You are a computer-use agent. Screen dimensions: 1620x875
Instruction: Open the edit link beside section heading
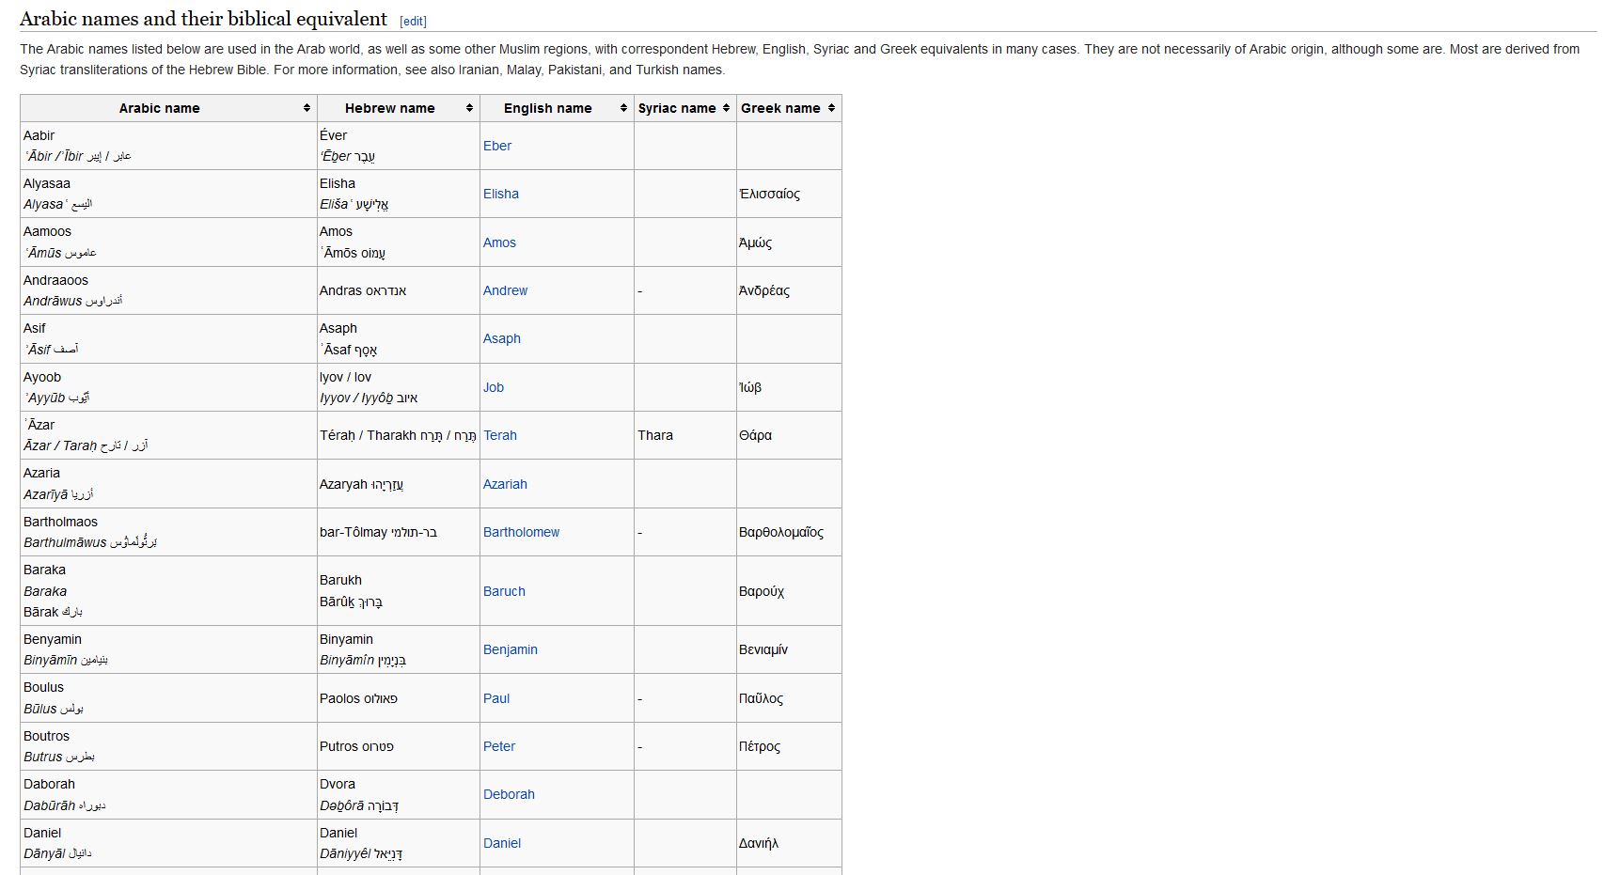(x=413, y=22)
